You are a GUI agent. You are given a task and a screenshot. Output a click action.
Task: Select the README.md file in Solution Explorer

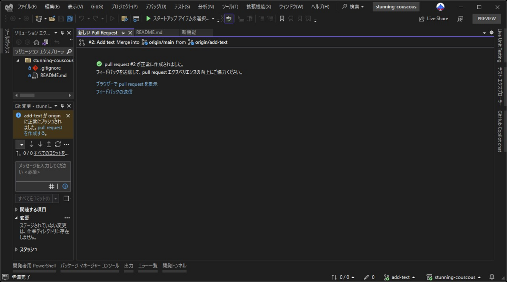[x=53, y=75]
